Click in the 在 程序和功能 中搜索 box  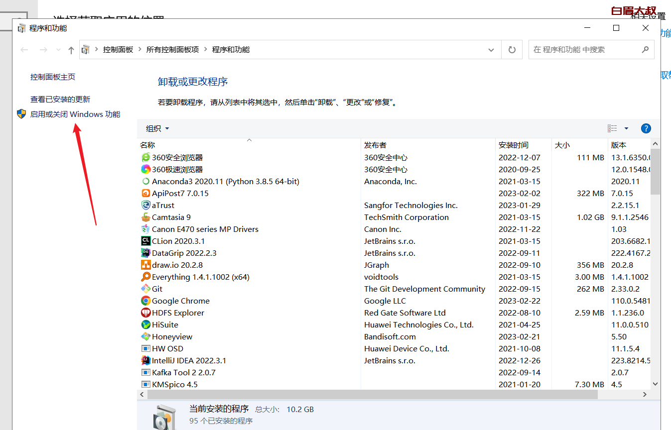click(591, 50)
